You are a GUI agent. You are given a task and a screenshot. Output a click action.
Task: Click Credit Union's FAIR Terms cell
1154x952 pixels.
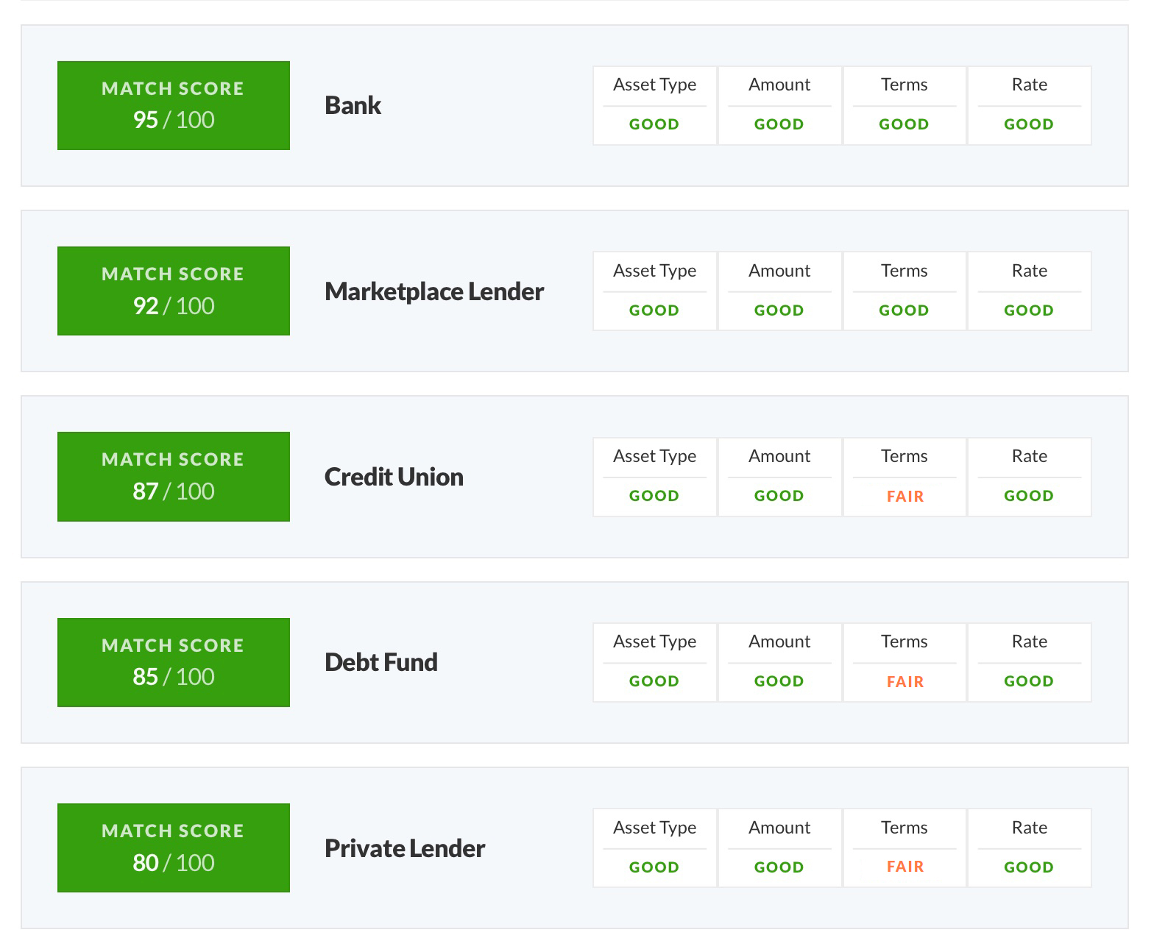(x=905, y=477)
